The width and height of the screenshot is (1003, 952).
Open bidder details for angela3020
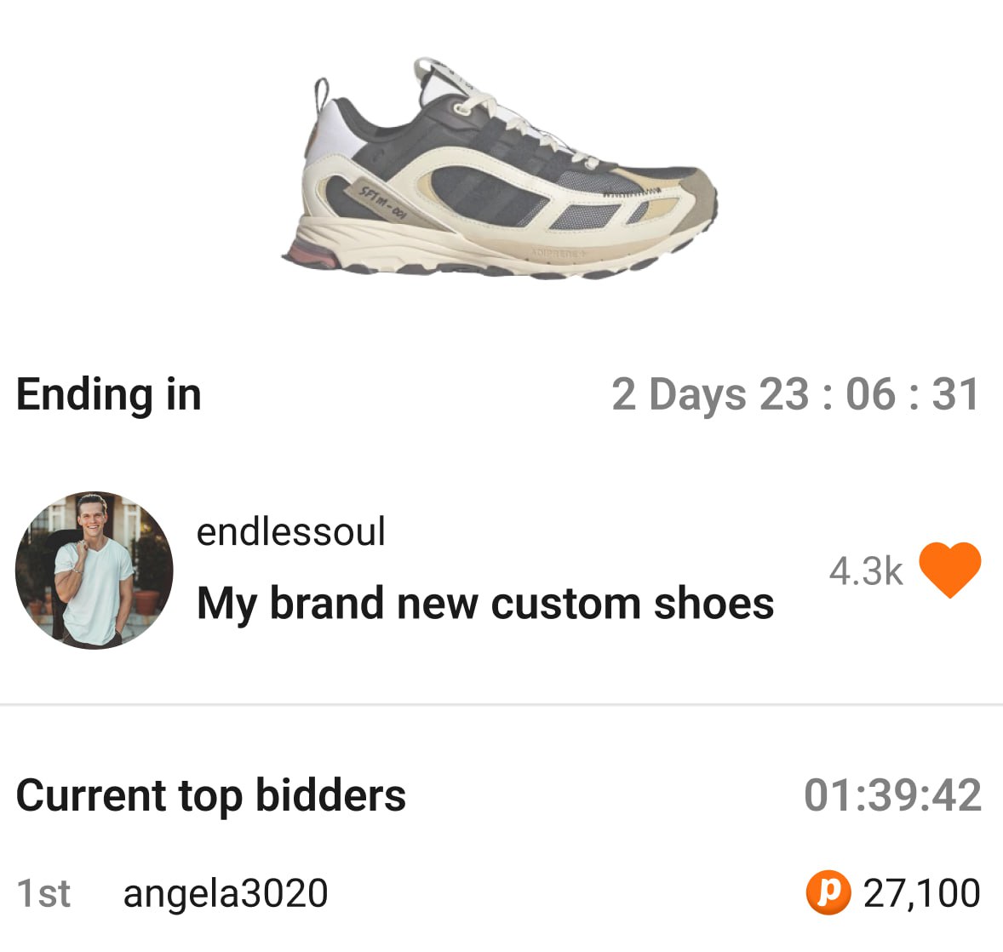click(225, 893)
